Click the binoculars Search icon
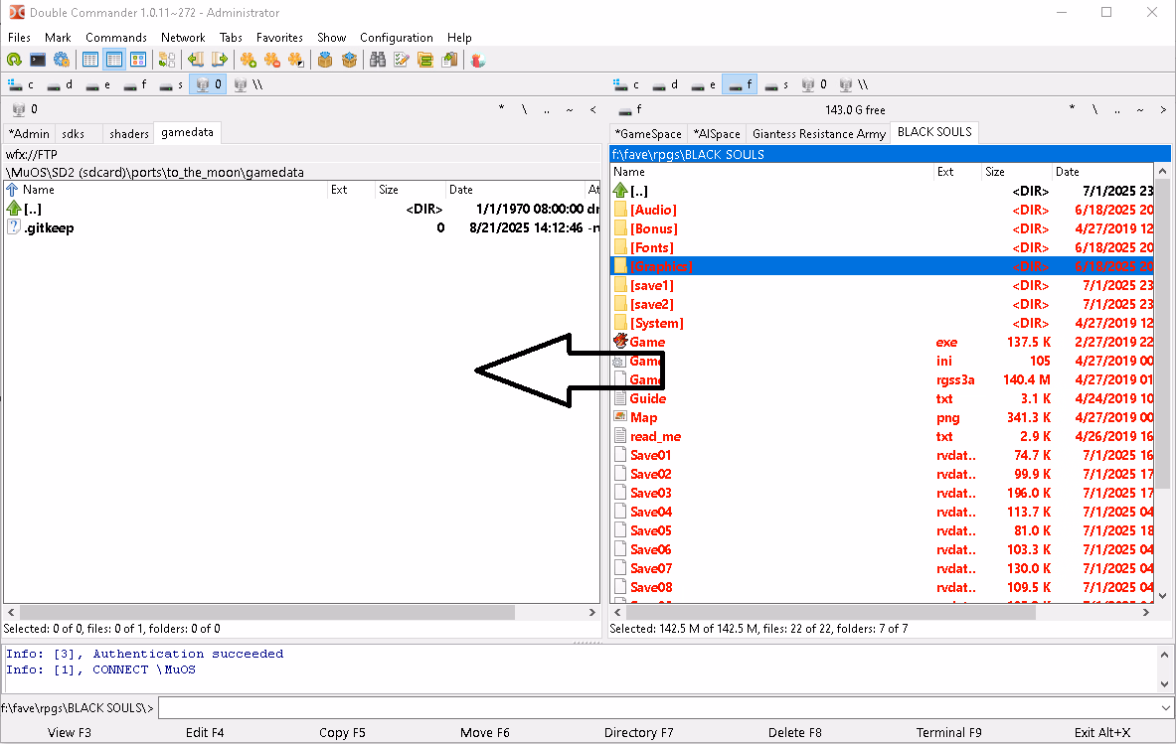Viewport: 1176px width, 744px height. 378,60
